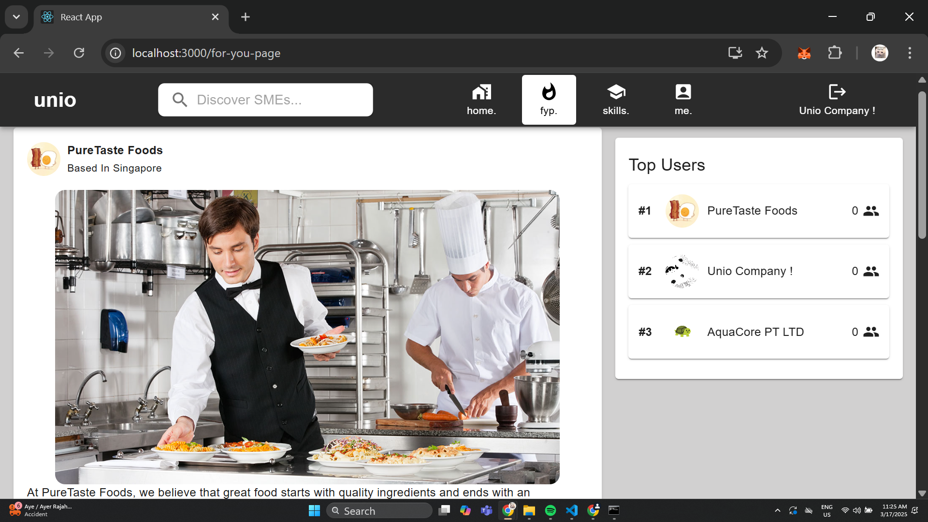Select PureTaste Foods in Top Users
The height and width of the screenshot is (522, 928).
click(x=758, y=211)
